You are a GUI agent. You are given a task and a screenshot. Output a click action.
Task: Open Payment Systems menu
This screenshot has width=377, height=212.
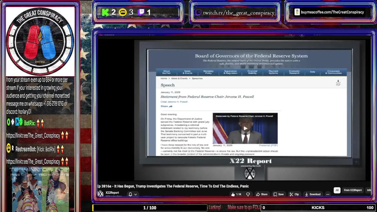(273, 72)
